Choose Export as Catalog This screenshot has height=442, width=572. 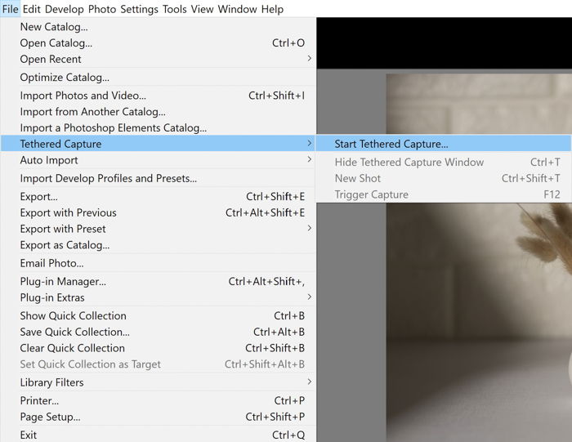pyautogui.click(x=65, y=245)
